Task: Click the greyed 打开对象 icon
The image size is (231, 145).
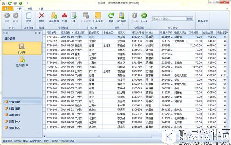Action: (x=86, y=17)
